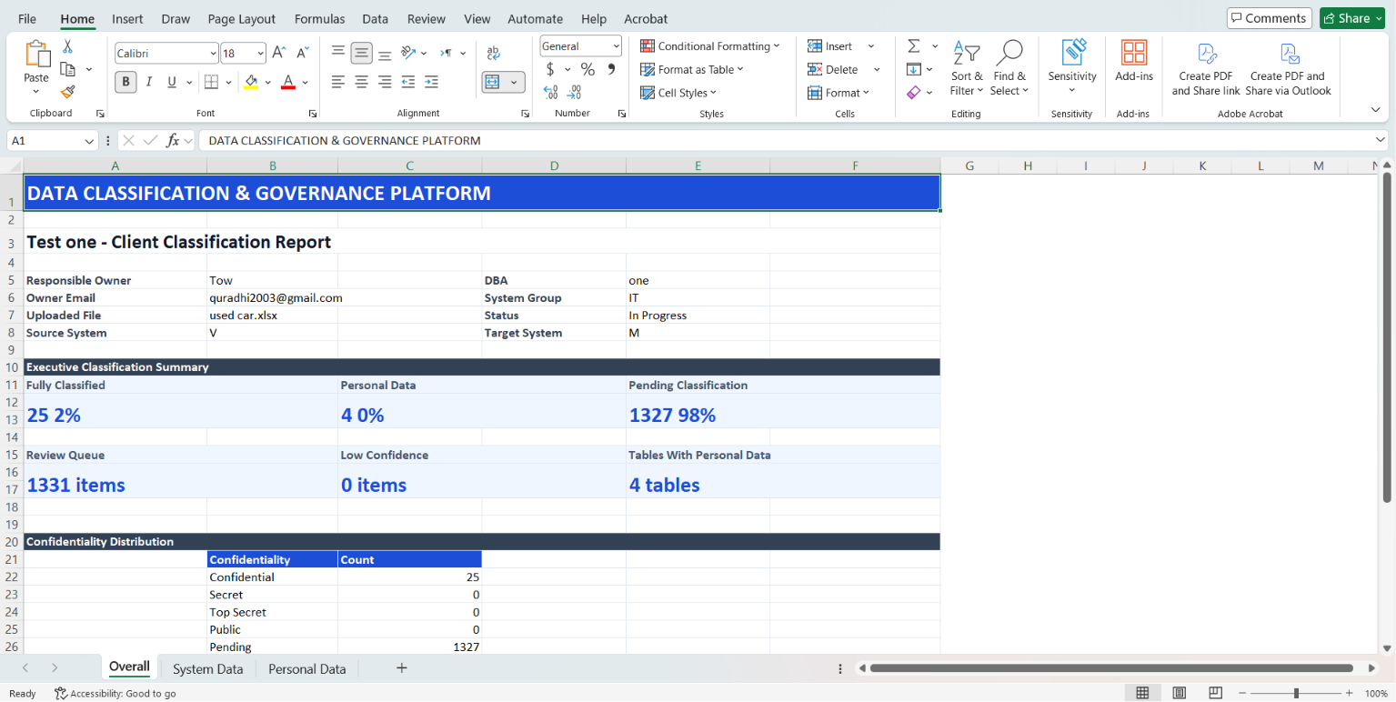Viewport: 1396px width, 702px height.
Task: Adjust the zoom slider
Action: pyautogui.click(x=1296, y=694)
